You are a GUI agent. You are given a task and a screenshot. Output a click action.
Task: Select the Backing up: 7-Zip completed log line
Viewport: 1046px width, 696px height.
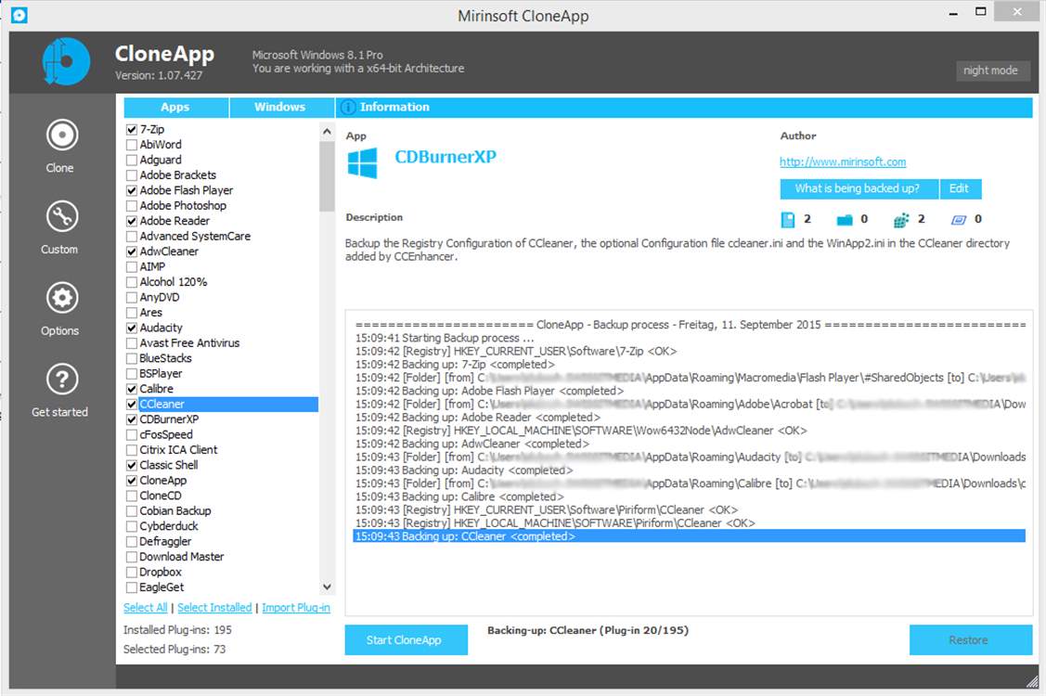455,365
